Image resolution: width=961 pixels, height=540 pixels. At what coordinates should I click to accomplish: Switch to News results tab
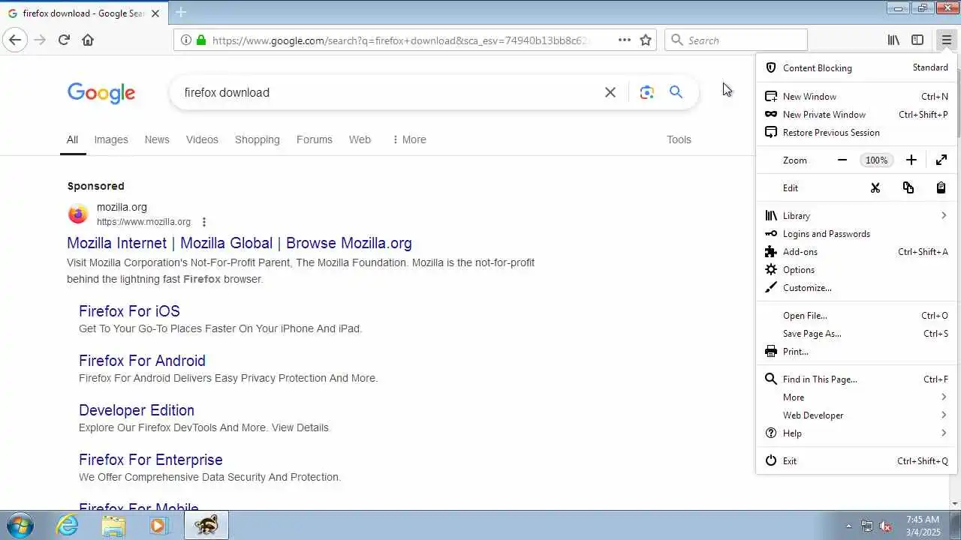(157, 139)
